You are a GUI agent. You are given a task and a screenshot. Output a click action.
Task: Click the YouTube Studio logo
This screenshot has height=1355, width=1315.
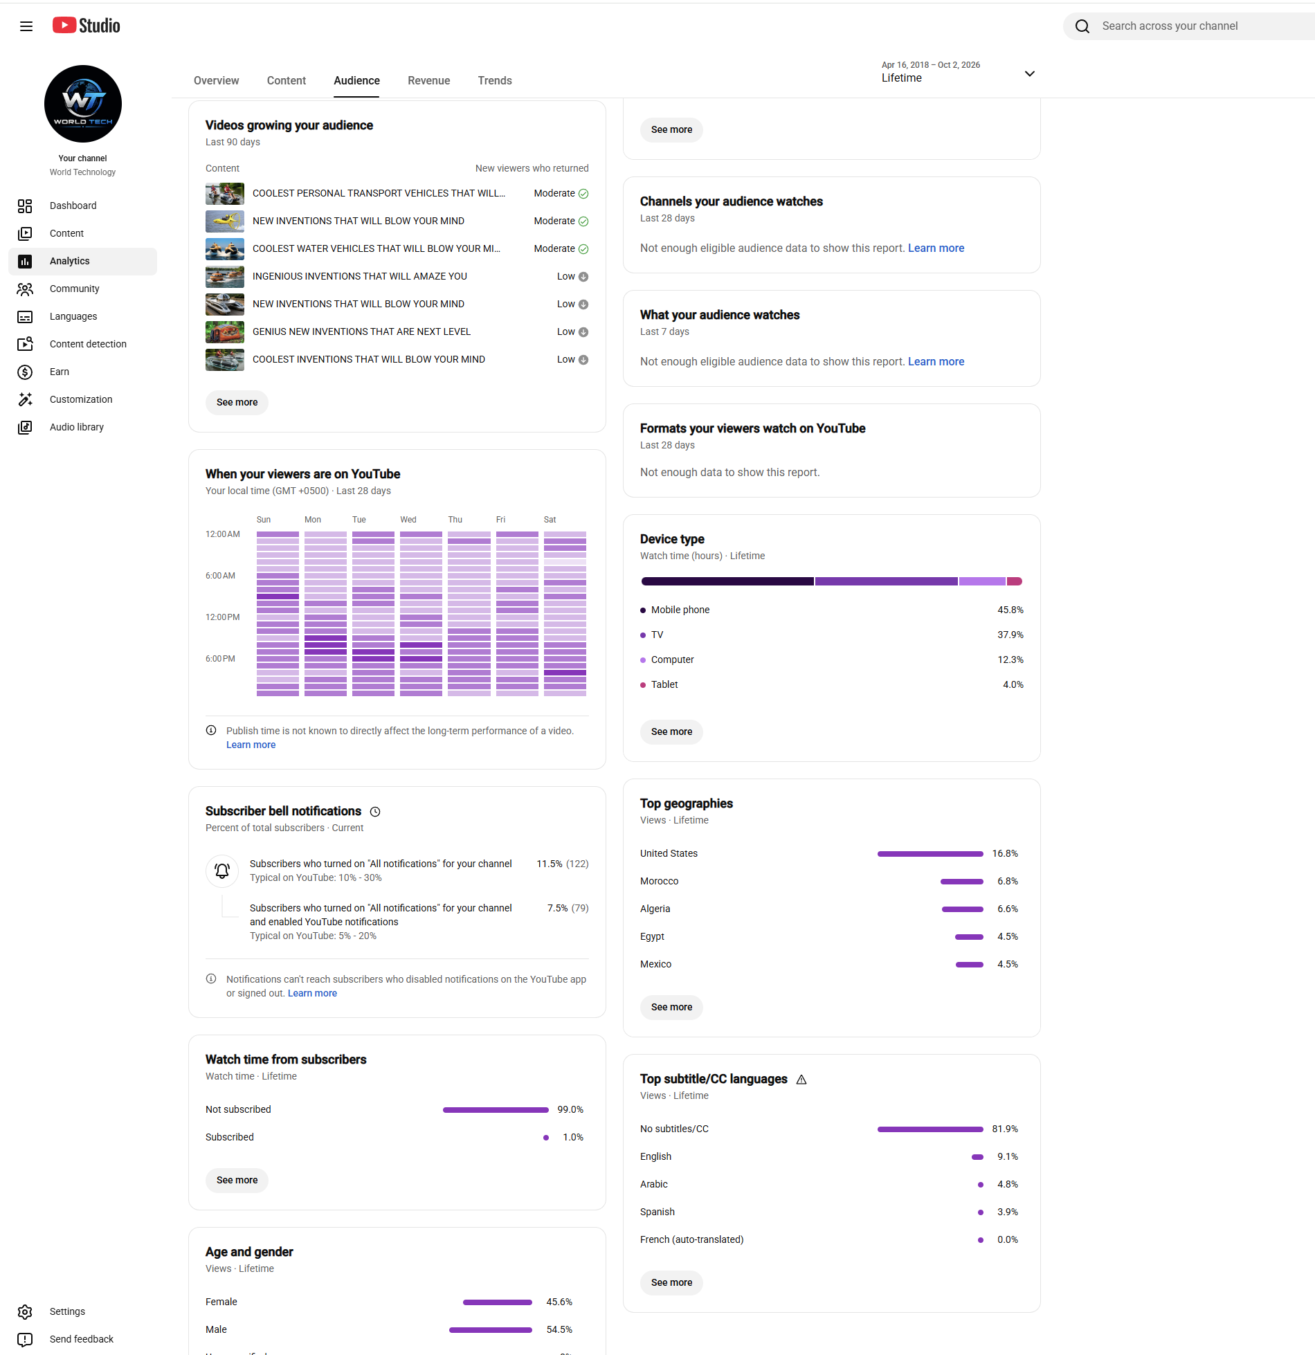click(x=87, y=26)
